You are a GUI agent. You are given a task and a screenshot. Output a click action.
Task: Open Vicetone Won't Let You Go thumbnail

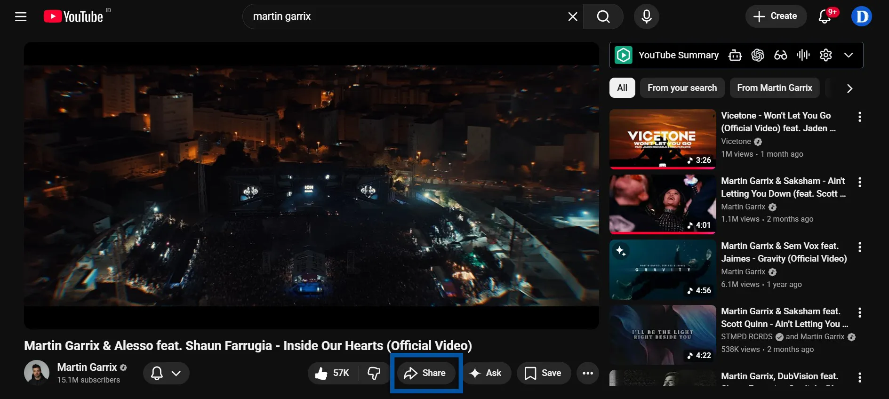click(x=663, y=139)
